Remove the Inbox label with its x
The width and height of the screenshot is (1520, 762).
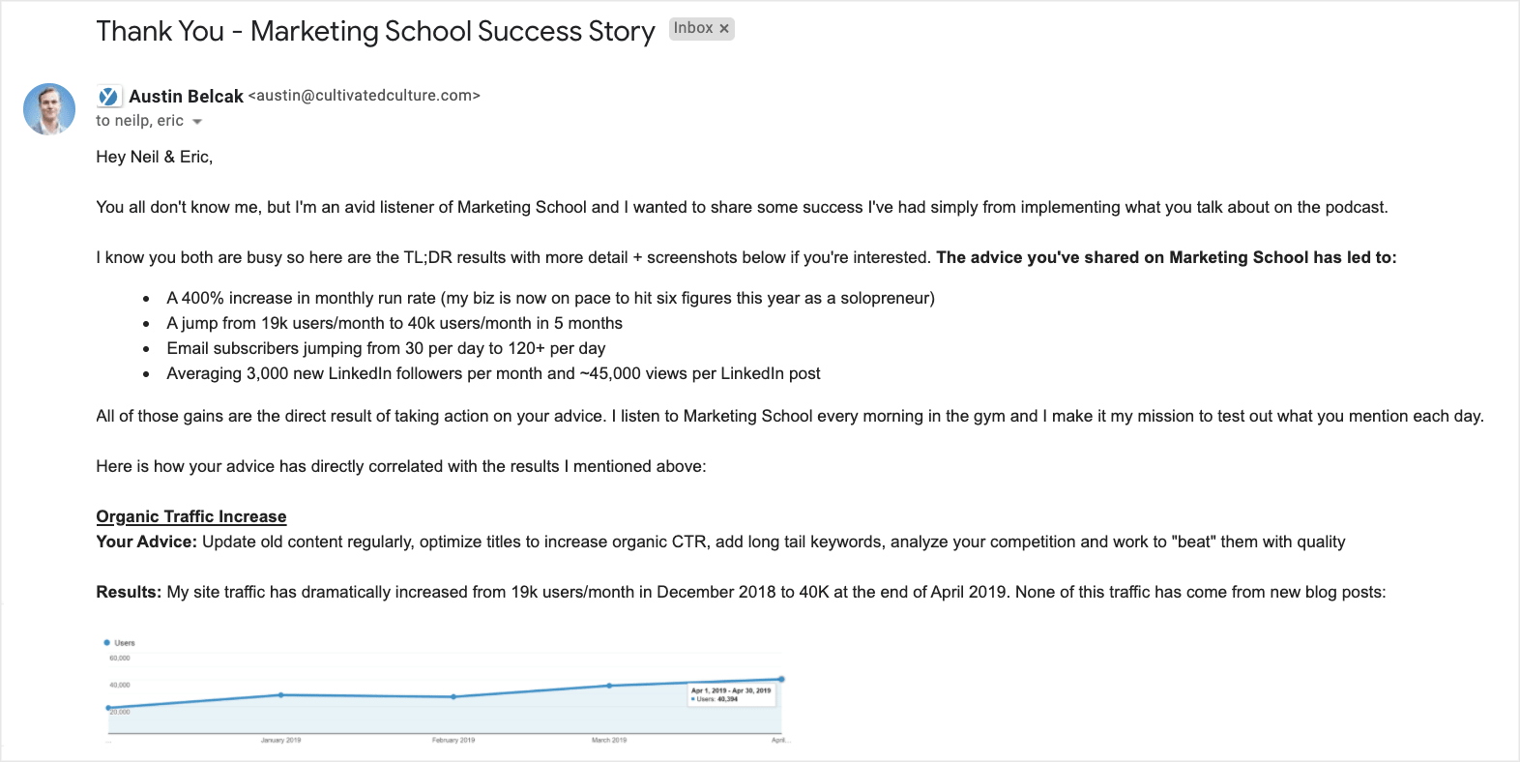click(x=724, y=29)
